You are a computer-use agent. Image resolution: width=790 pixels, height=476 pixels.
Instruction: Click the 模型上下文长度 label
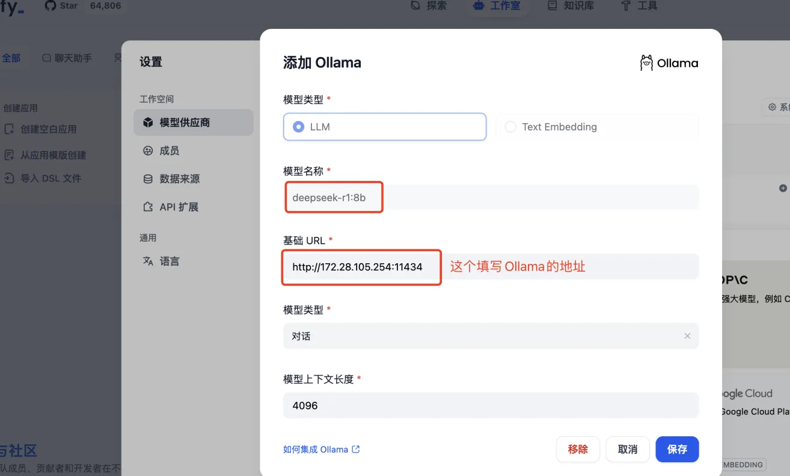pyautogui.click(x=318, y=379)
